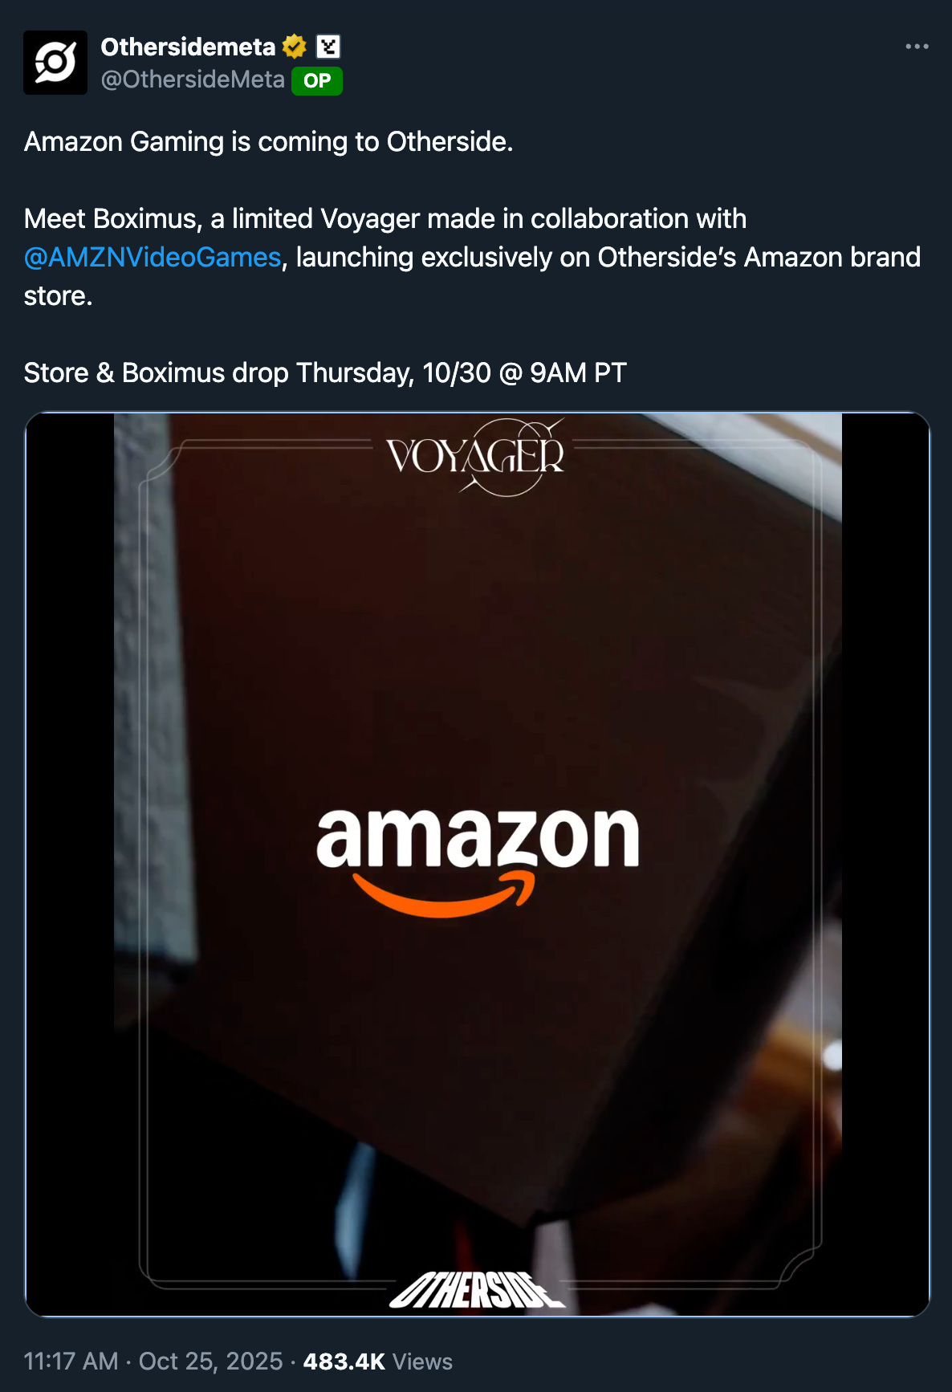952x1392 pixels.
Task: Click the Voyager logo atop the media
Action: 476,456
